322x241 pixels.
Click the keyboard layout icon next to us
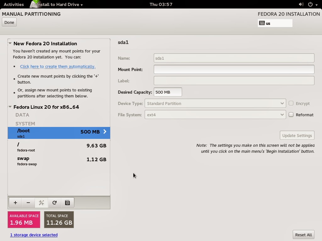[x=262, y=23]
